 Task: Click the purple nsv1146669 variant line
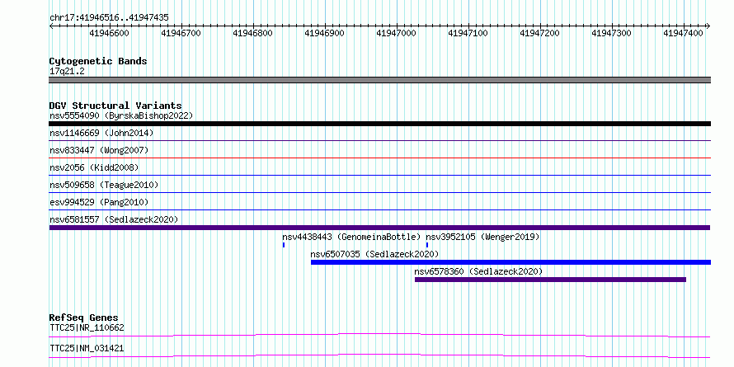pyautogui.click(x=379, y=140)
